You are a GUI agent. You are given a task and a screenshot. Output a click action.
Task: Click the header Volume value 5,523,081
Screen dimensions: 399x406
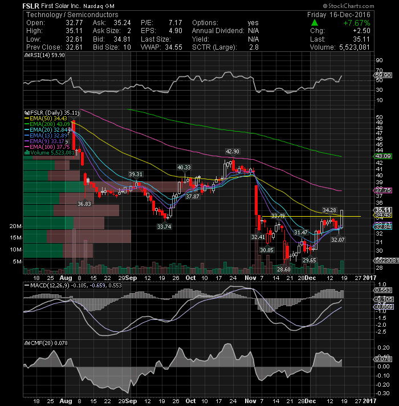click(x=354, y=47)
